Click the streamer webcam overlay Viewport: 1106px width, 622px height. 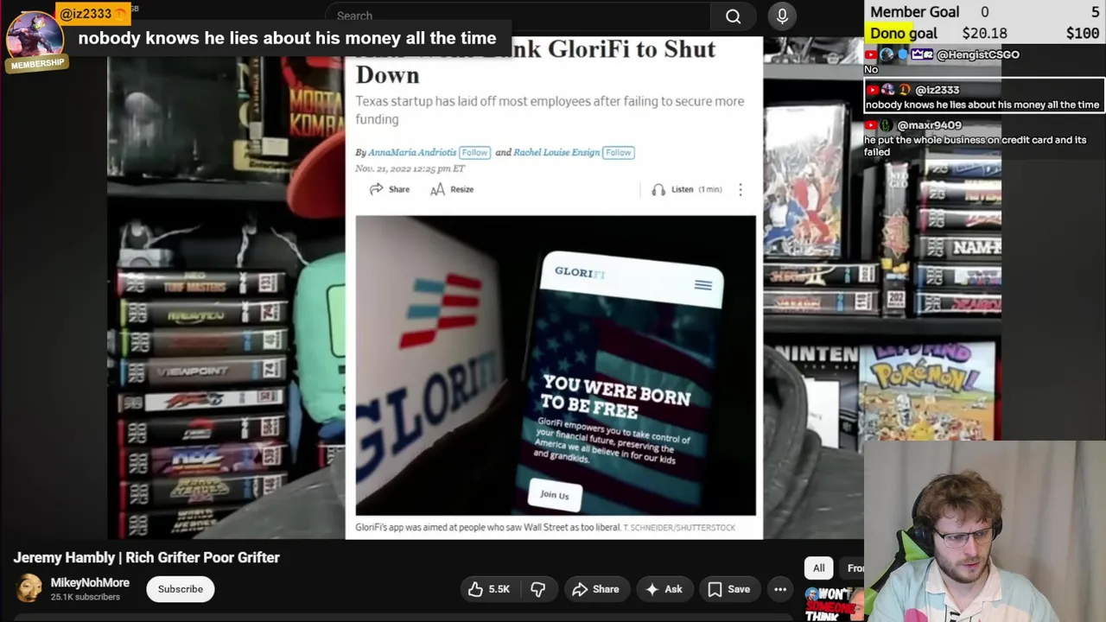click(984, 531)
